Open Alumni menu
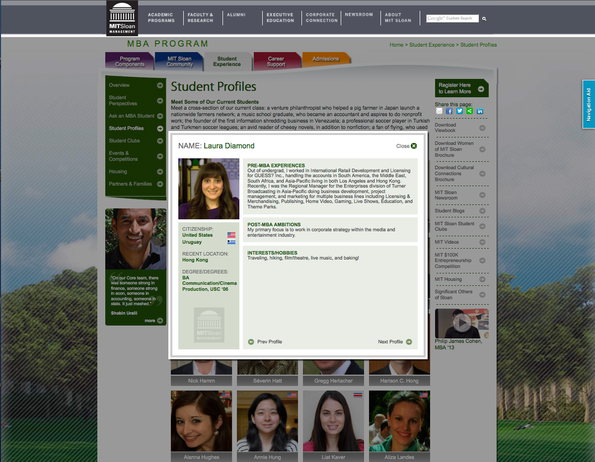595x462 pixels. point(236,15)
